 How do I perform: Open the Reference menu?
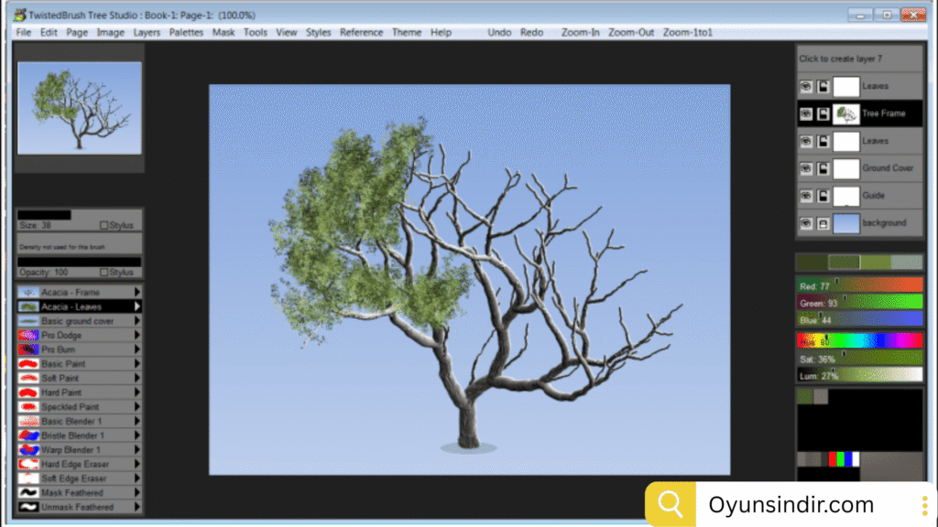coord(361,32)
